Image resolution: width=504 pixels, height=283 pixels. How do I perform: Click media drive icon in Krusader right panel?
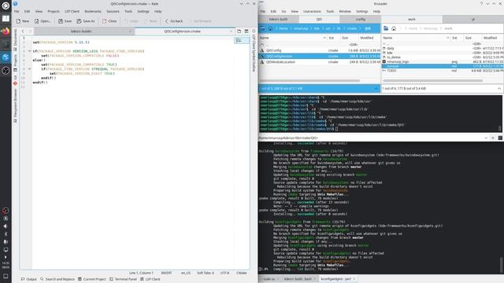(386, 28)
